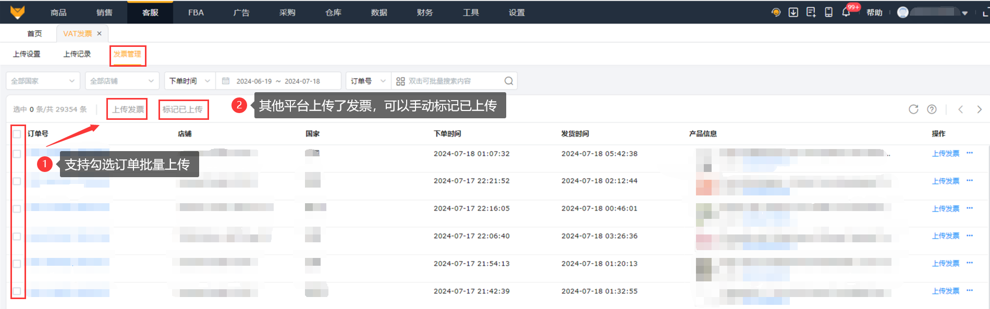Screen dimensions: 990x309
Task: Check the order row dated 2024-07-17 21:42:39
Action: (x=17, y=291)
